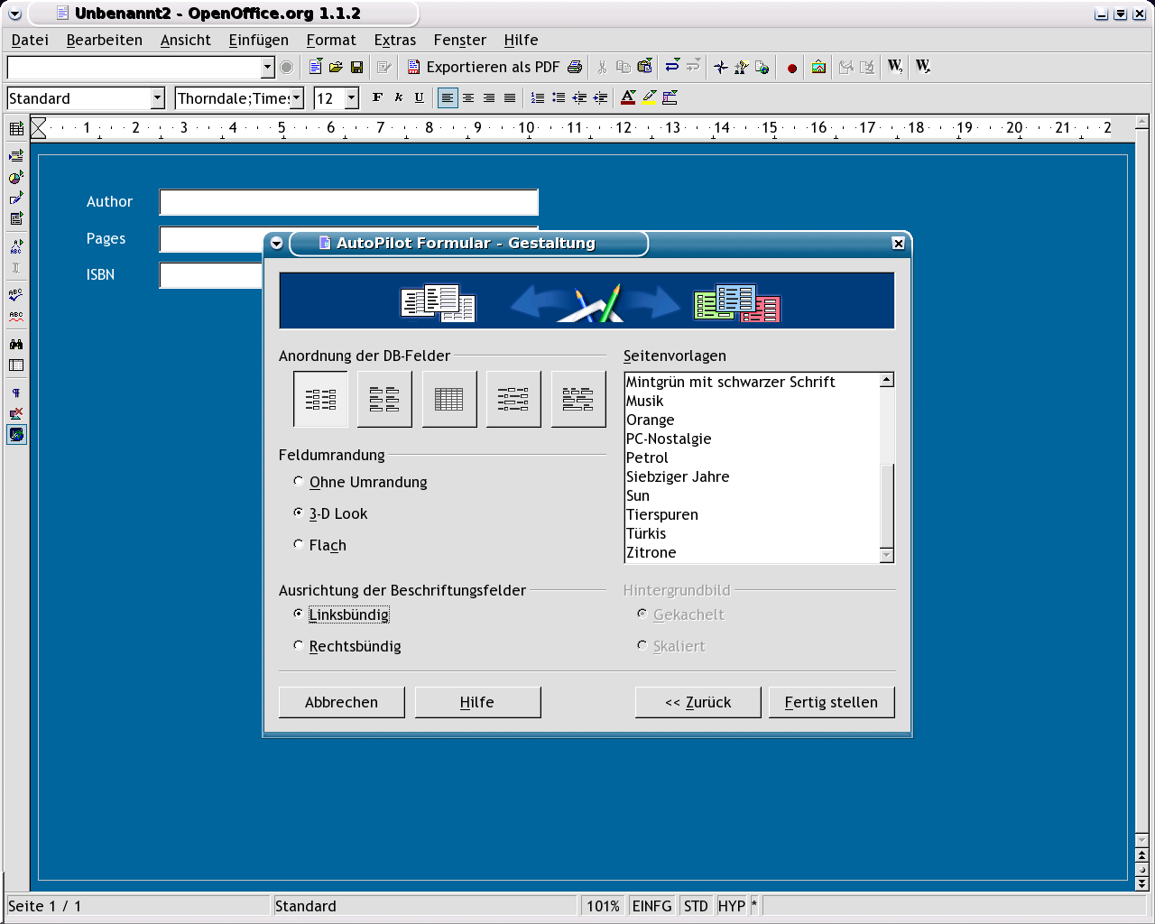
Task: Click the << Zurück button
Action: [698, 702]
